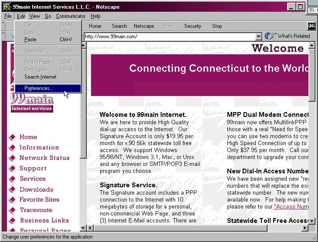
Task: Click the Home toolbar button
Action: 95,26
